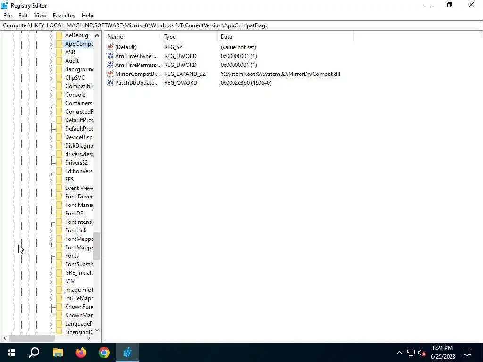Select the Backgroun tree key
This screenshot has height=362, width=483.
[79, 69]
